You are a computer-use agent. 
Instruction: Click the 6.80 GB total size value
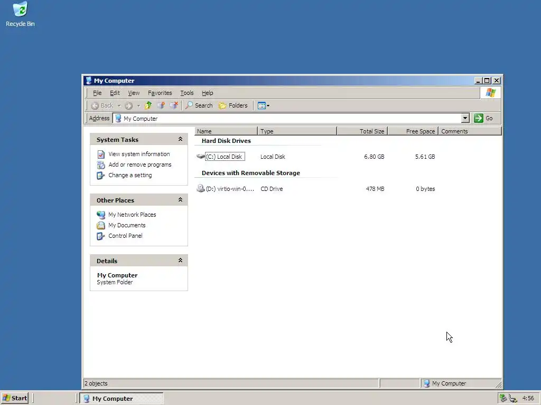coord(374,157)
